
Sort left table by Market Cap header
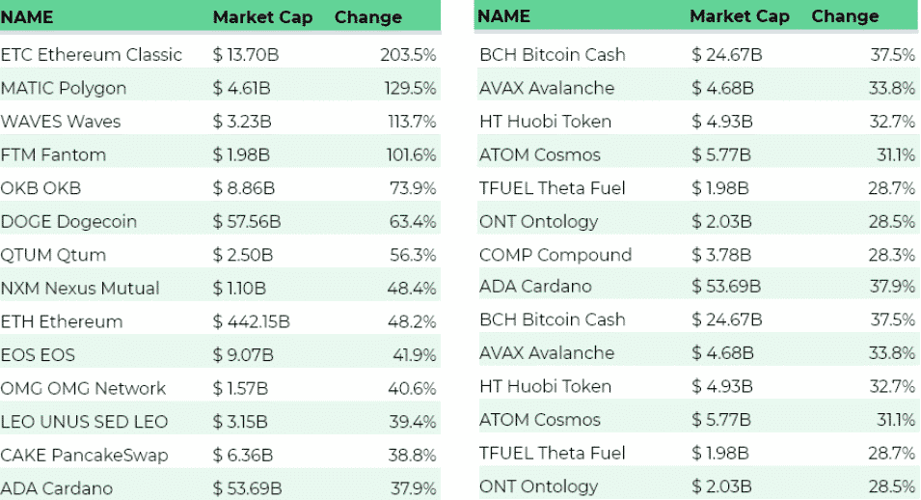pos(262,17)
